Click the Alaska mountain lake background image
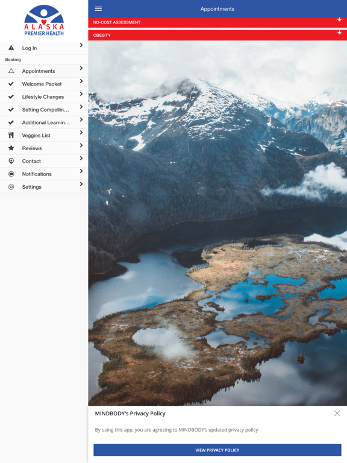The width and height of the screenshot is (347, 463). coord(217,223)
